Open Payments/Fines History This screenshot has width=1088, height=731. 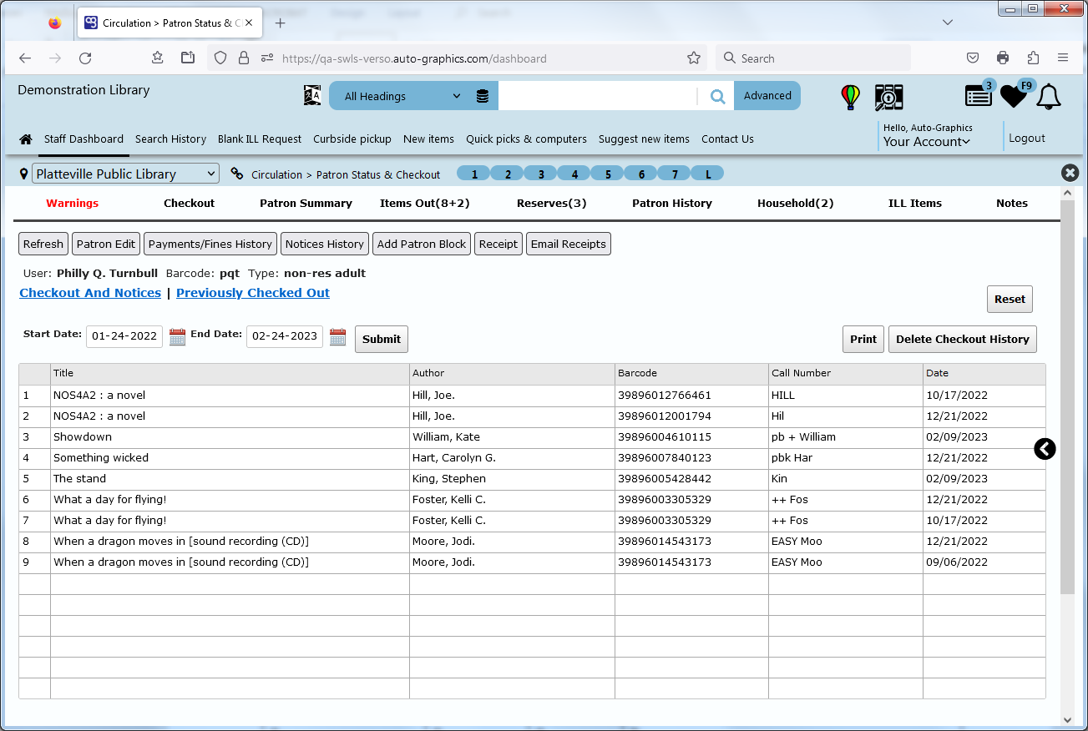pos(210,244)
